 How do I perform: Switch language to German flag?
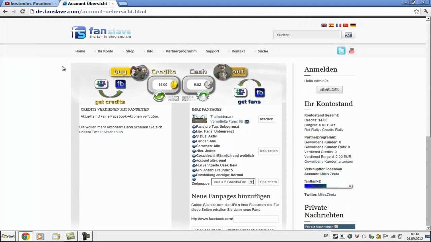point(353,25)
